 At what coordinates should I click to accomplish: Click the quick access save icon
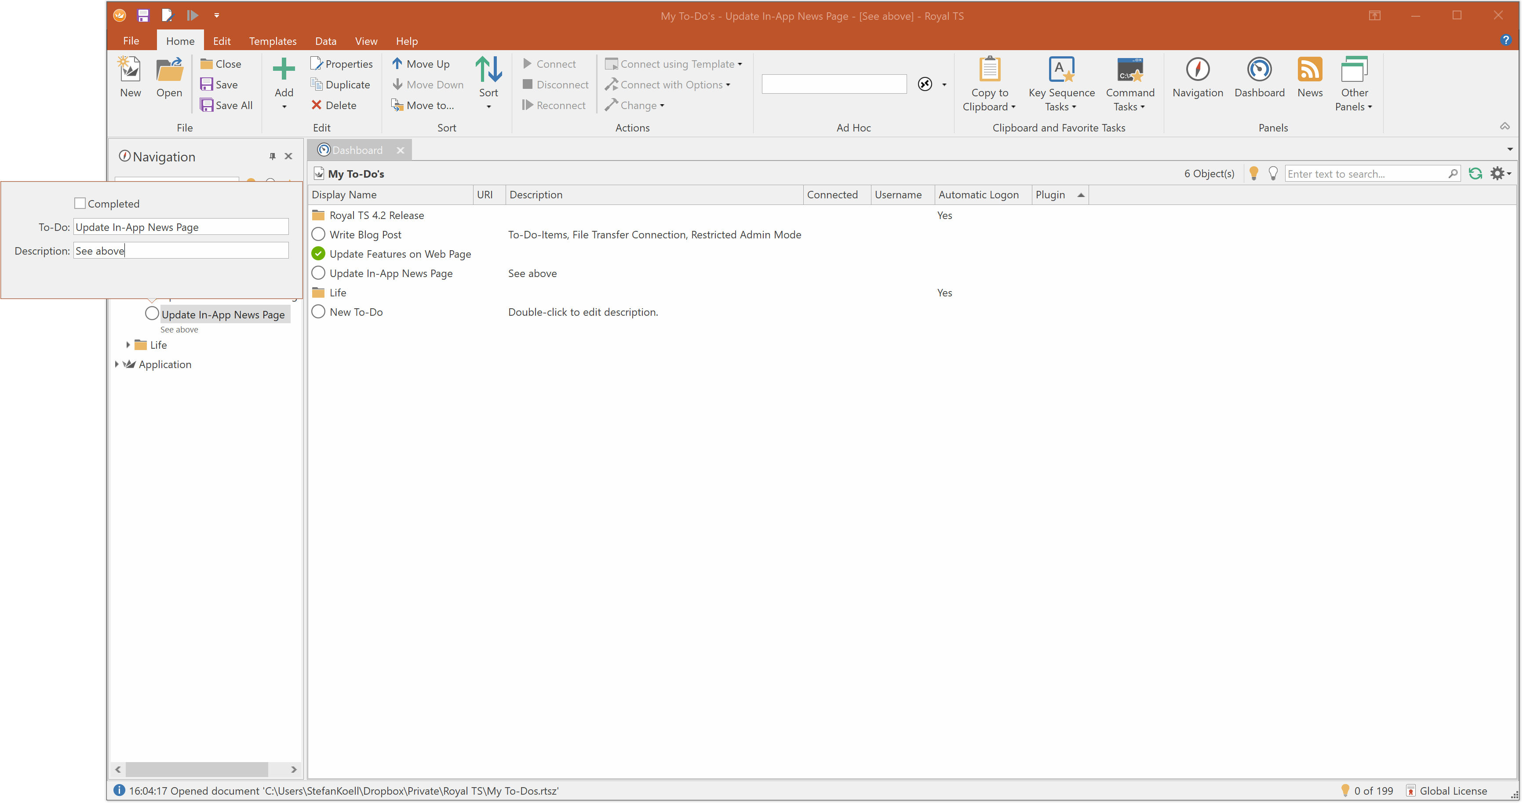143,15
